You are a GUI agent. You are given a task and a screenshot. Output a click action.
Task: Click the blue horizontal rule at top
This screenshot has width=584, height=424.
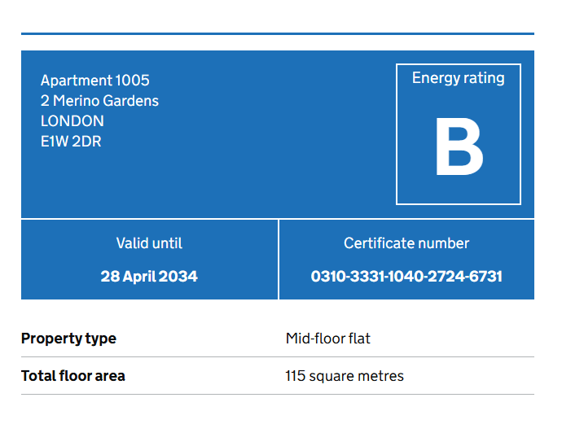277,33
